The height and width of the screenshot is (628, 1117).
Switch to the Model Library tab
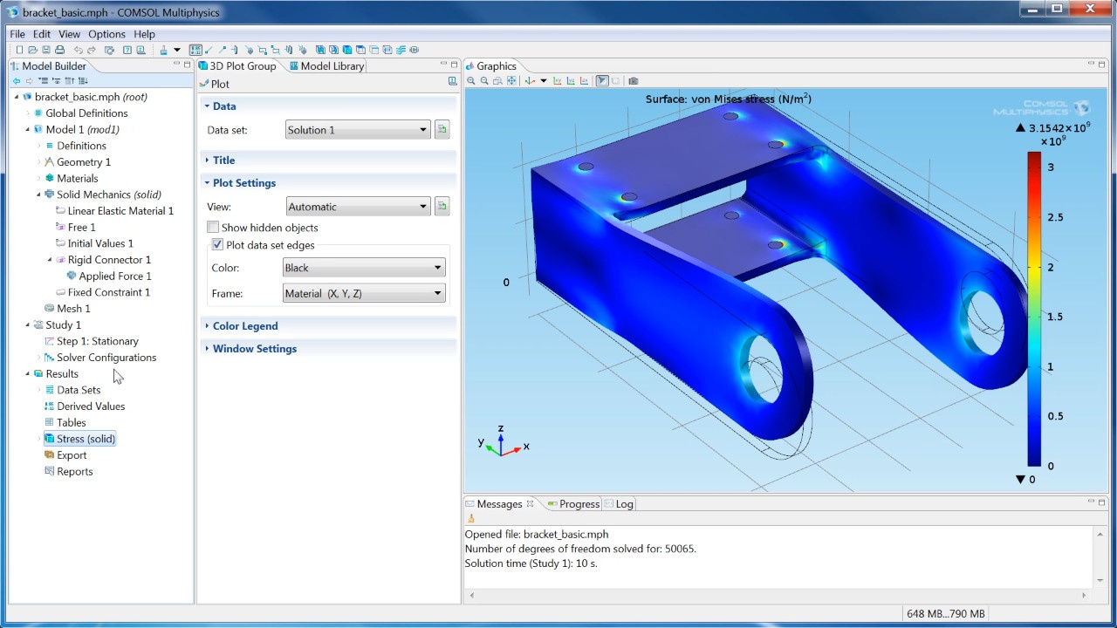click(326, 65)
